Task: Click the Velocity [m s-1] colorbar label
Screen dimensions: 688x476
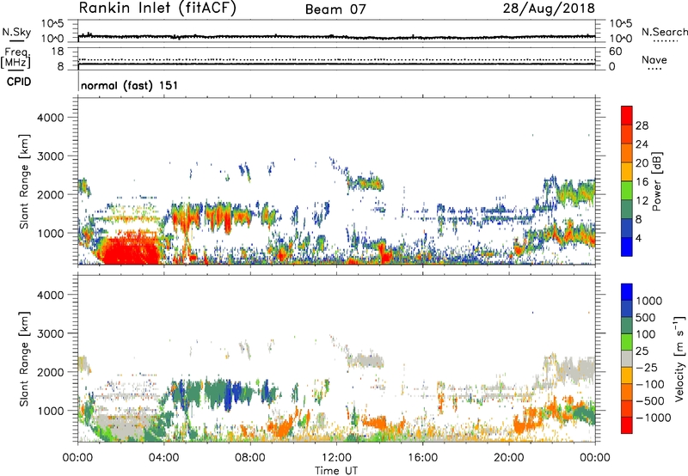Action: click(x=679, y=358)
